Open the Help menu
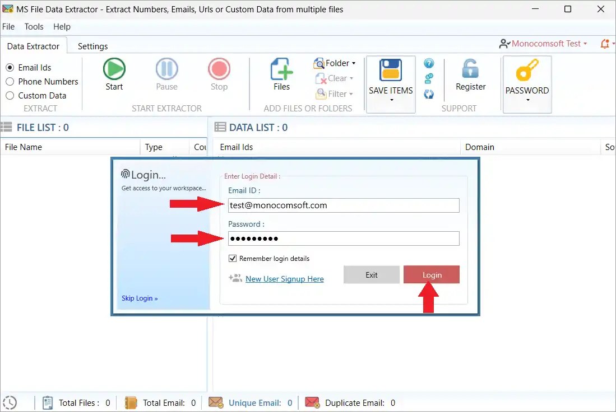 (x=62, y=27)
